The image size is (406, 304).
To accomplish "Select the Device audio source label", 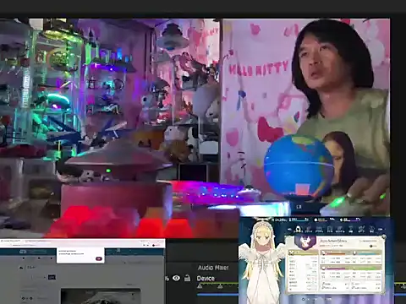I will [206, 279].
